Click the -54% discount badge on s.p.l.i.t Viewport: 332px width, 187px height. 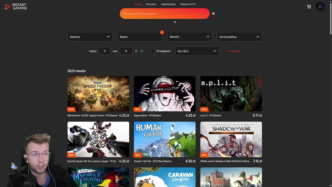click(204, 109)
